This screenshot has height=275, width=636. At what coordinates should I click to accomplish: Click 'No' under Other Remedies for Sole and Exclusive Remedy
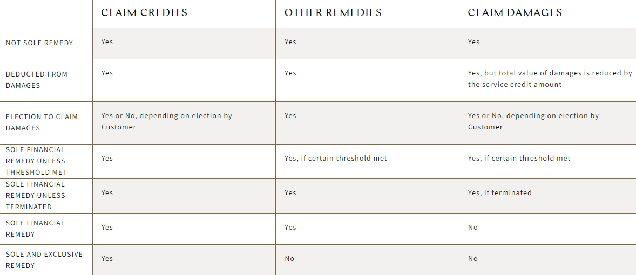pos(289,258)
